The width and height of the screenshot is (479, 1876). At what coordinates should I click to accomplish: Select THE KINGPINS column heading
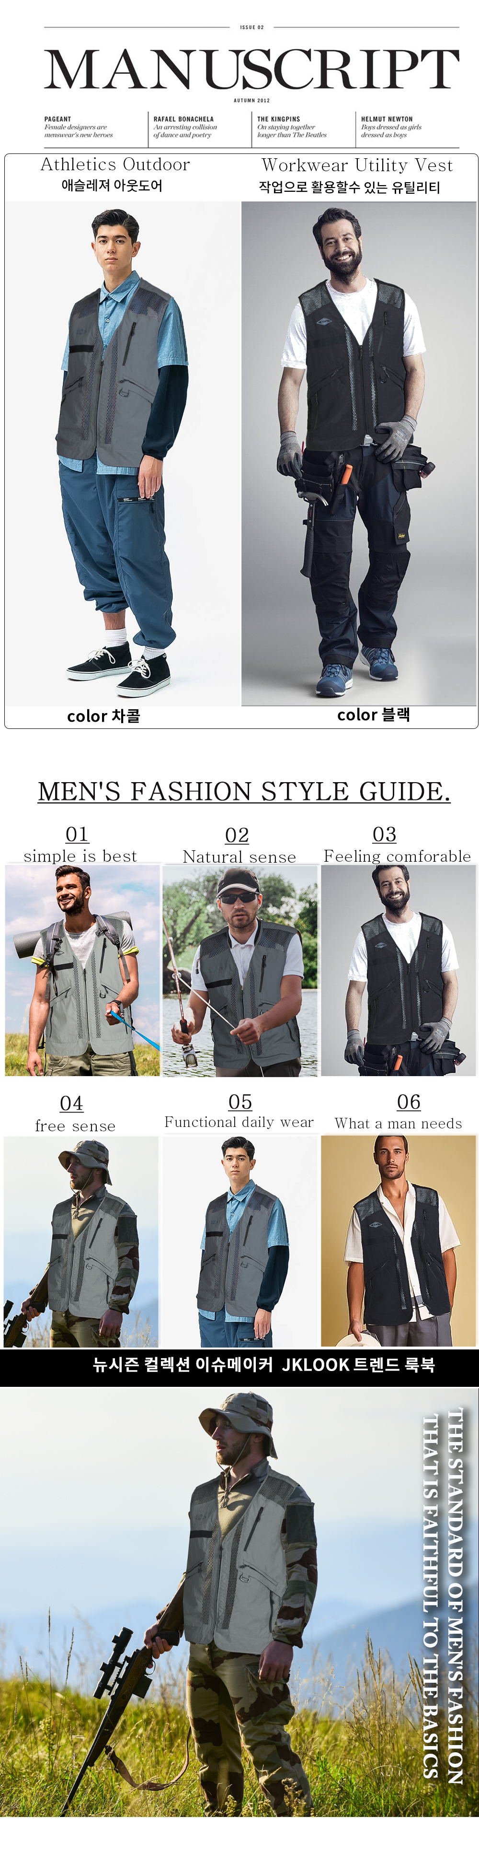click(x=279, y=119)
